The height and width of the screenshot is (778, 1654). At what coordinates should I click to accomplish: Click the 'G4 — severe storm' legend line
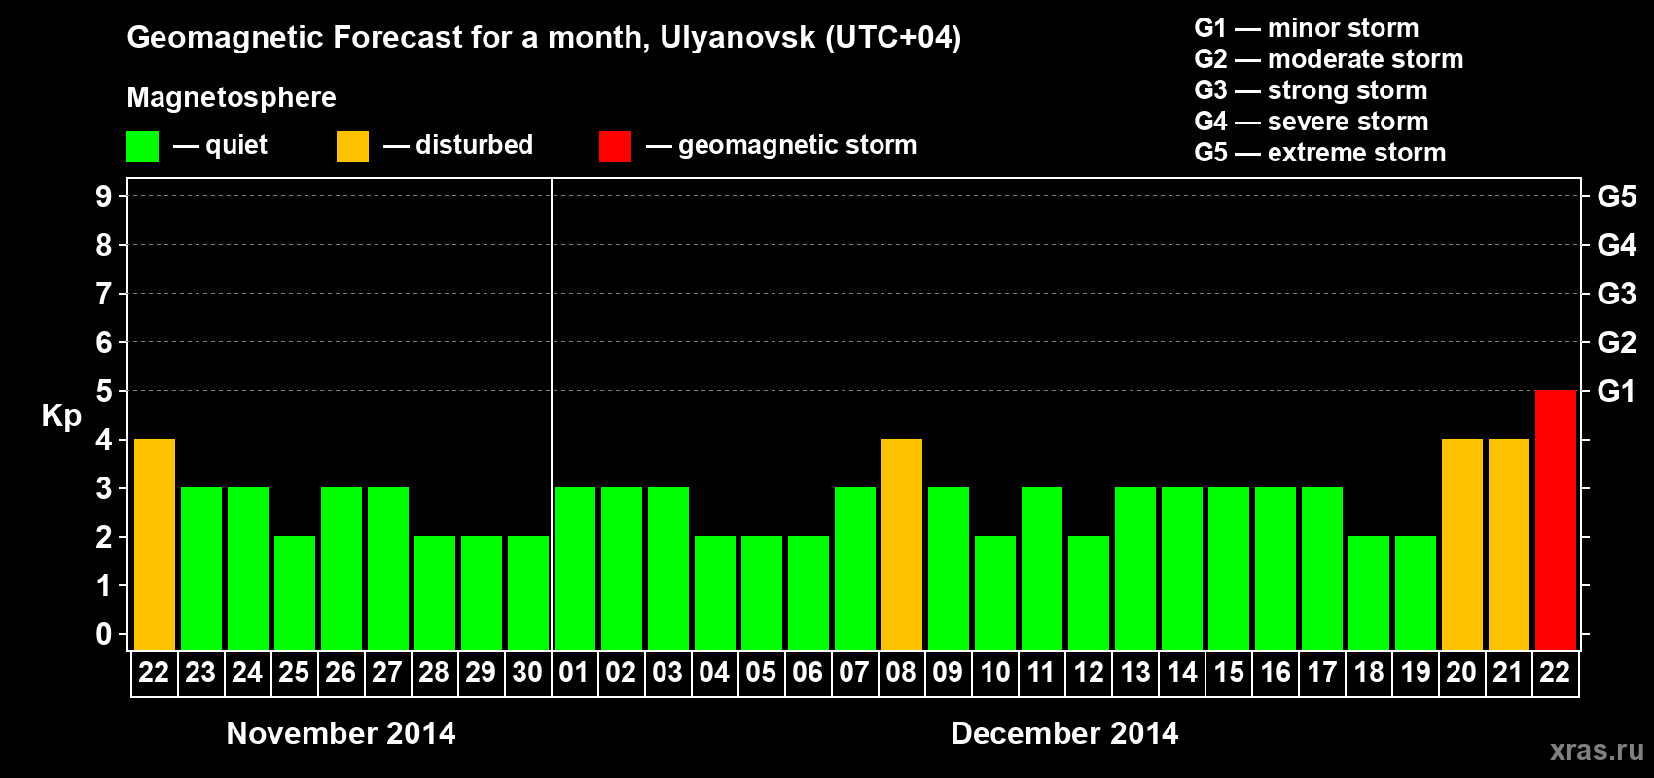[x=1312, y=122]
